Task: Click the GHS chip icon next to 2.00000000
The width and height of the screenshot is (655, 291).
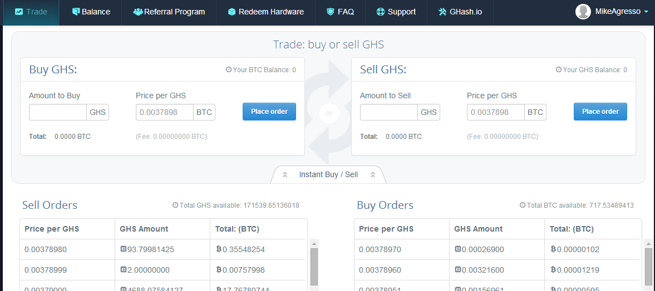Action: 123,270
